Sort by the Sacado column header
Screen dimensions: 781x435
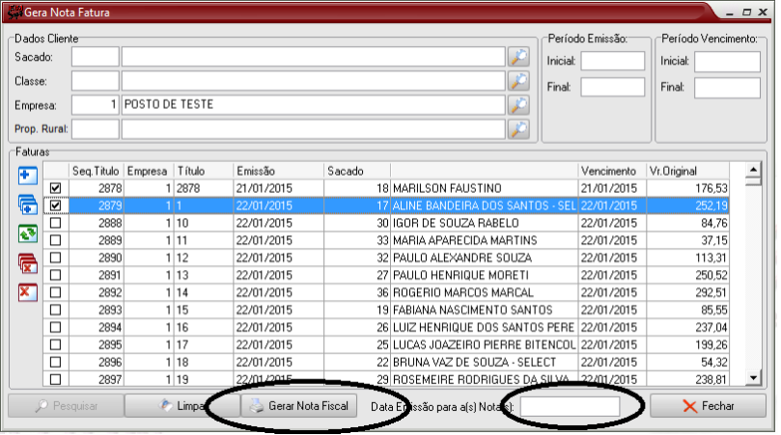[356, 172]
